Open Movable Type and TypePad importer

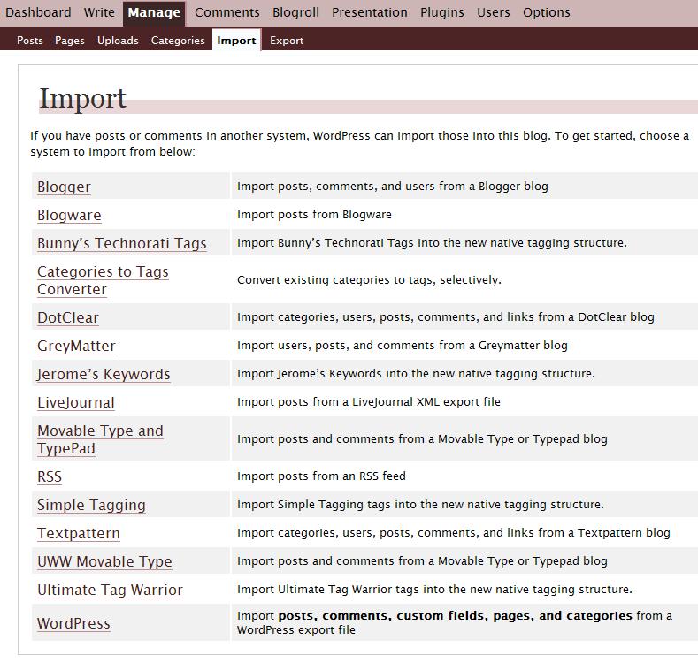coord(101,439)
